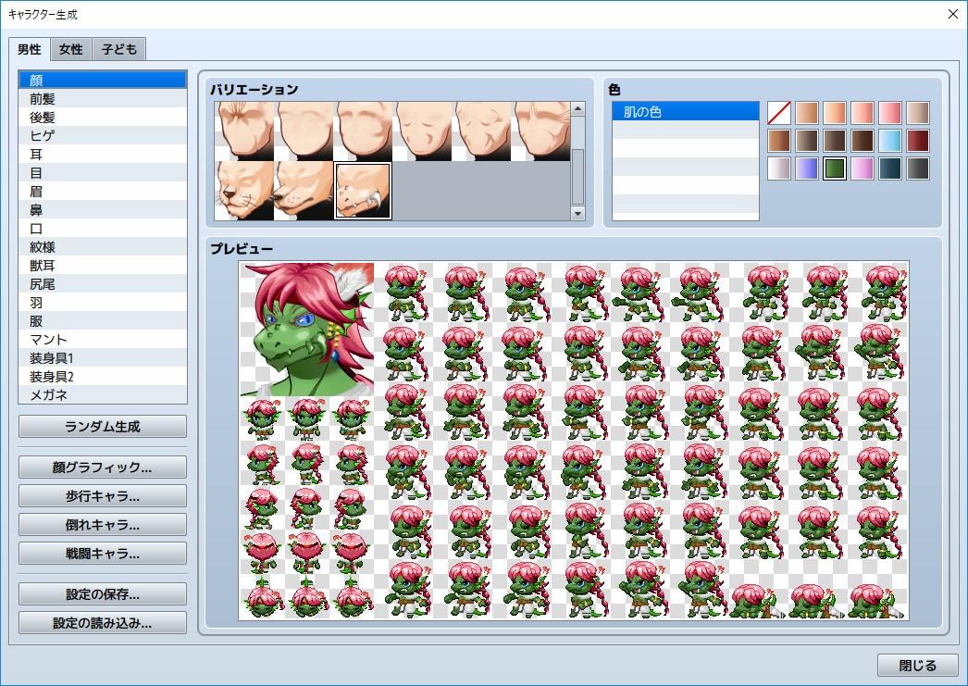Switch to the 女性 tab
The height and width of the screenshot is (686, 968).
tap(69, 49)
